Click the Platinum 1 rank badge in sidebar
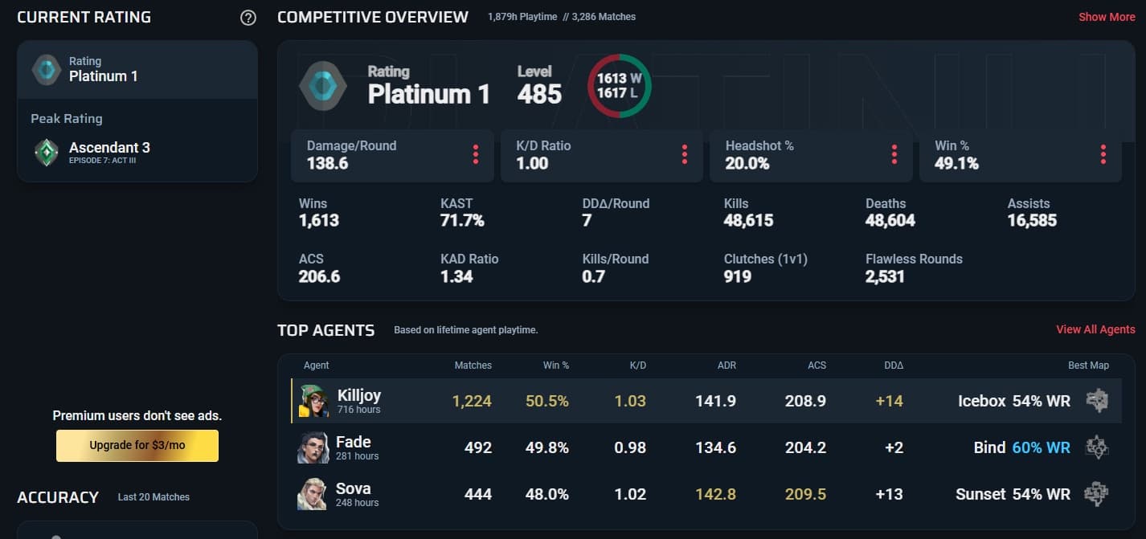 [x=46, y=69]
